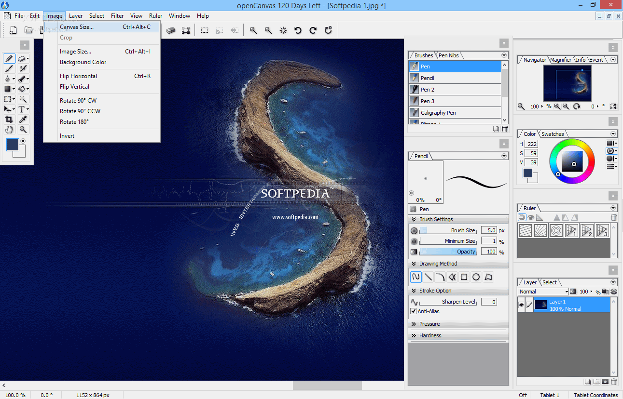This screenshot has height=399, width=623.
Task: Open the Brushes panel options menu arrow
Action: pos(504,55)
